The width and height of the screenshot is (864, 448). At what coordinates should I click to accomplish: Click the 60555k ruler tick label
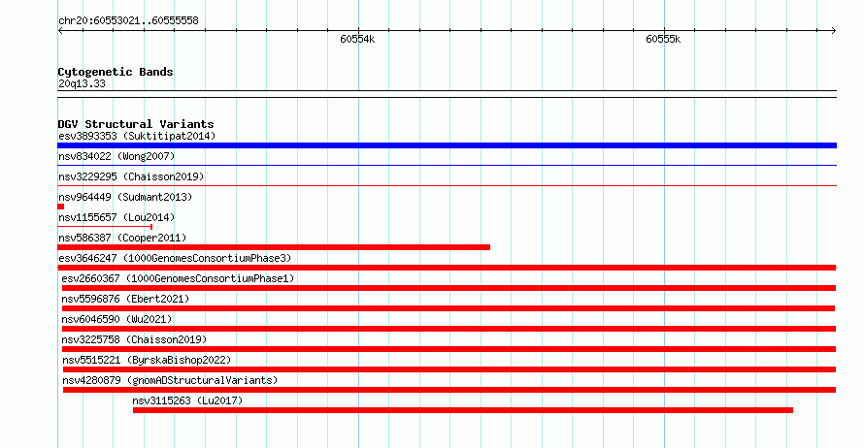pos(663,39)
